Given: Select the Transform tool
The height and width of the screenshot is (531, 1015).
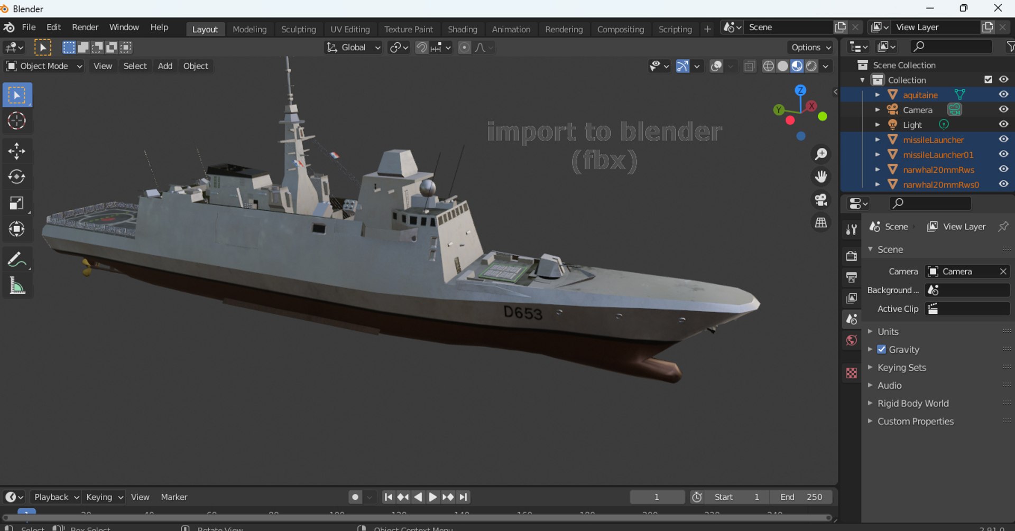Looking at the screenshot, I should pos(17,229).
